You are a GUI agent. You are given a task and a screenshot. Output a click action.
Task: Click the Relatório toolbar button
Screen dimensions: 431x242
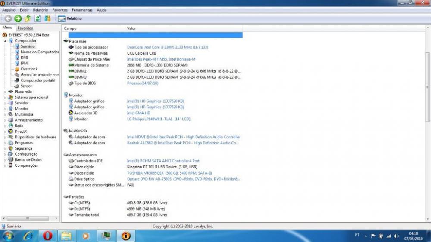click(70, 18)
